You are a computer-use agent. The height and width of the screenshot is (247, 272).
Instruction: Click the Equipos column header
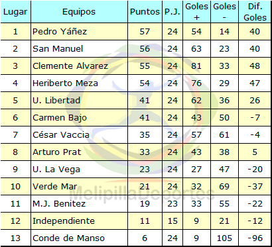pyautogui.click(x=79, y=12)
